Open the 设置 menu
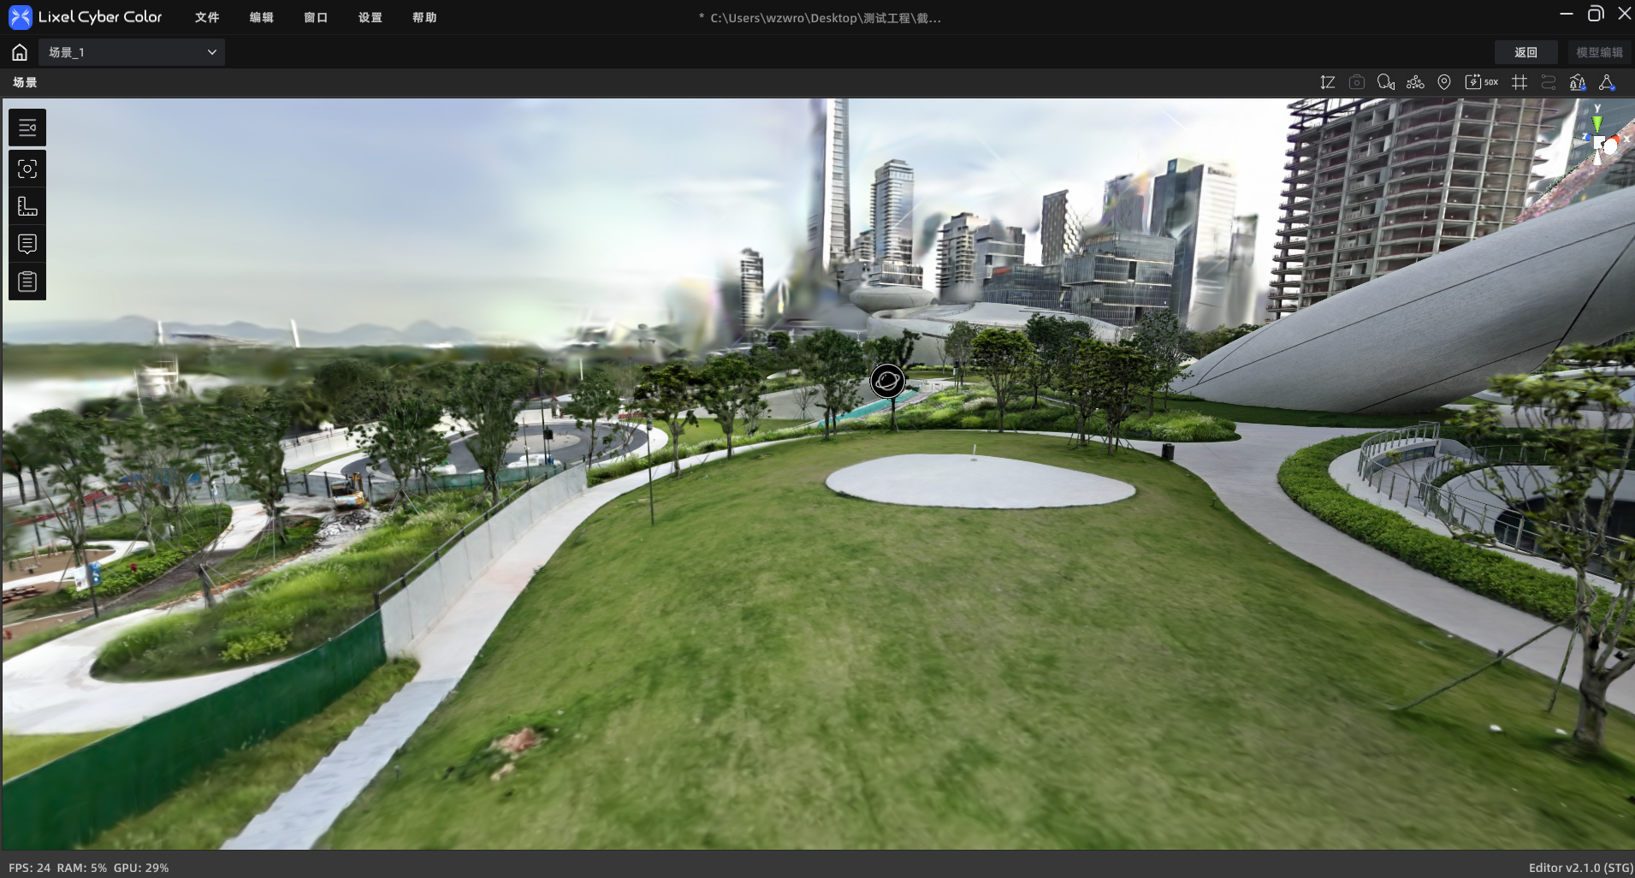 coord(370,17)
